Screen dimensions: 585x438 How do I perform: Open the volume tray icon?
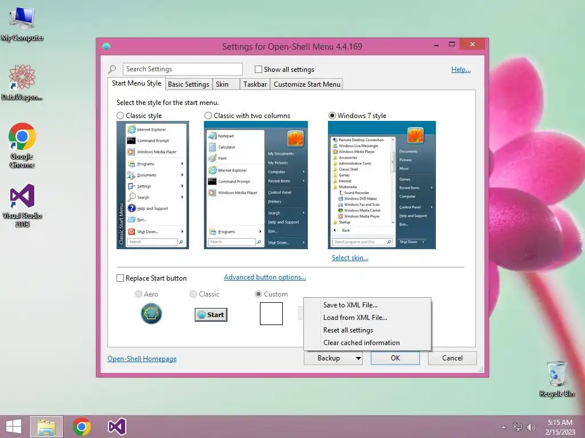pos(531,427)
